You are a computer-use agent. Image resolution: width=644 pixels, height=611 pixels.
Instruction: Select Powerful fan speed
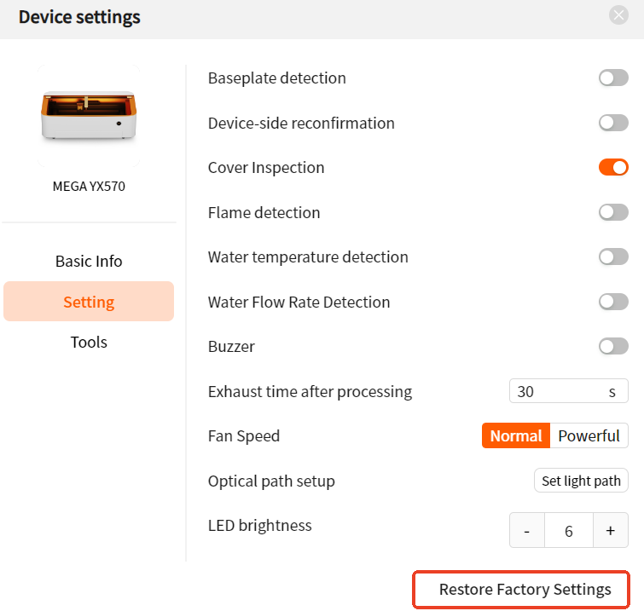[589, 435]
